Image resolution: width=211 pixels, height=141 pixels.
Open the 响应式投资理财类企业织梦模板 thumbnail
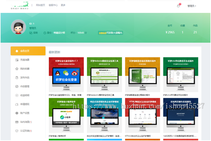point(104,115)
